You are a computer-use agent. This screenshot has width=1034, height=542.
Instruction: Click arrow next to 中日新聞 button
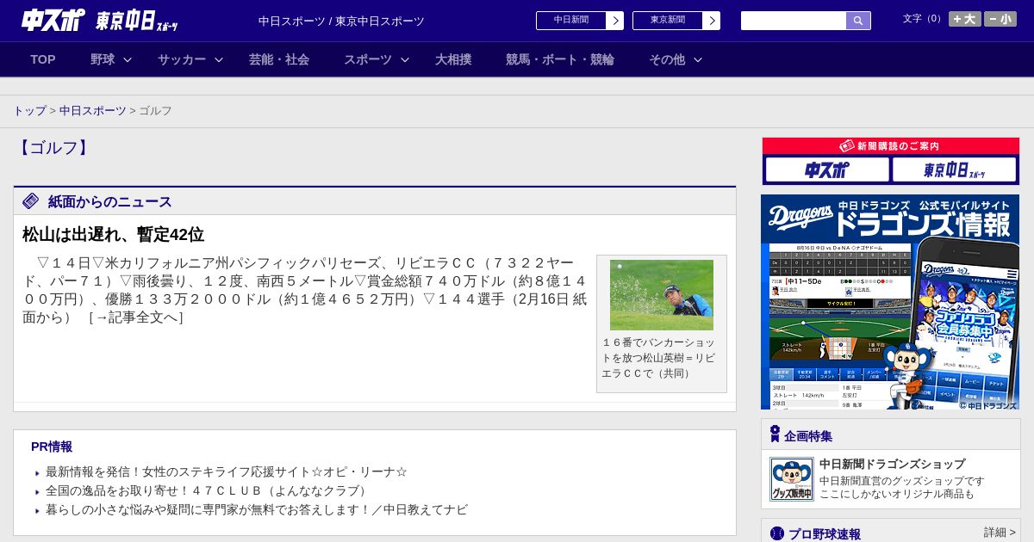(614, 20)
